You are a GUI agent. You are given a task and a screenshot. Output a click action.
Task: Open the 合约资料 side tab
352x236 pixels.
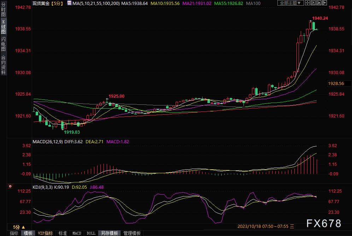4,65
